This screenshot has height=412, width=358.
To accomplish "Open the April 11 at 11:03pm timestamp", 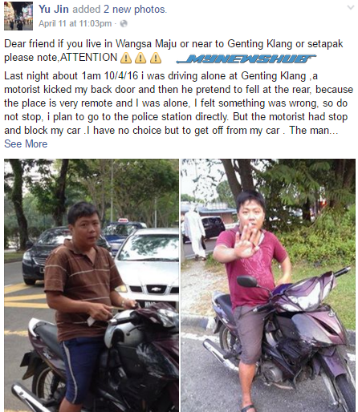I will [x=75, y=23].
